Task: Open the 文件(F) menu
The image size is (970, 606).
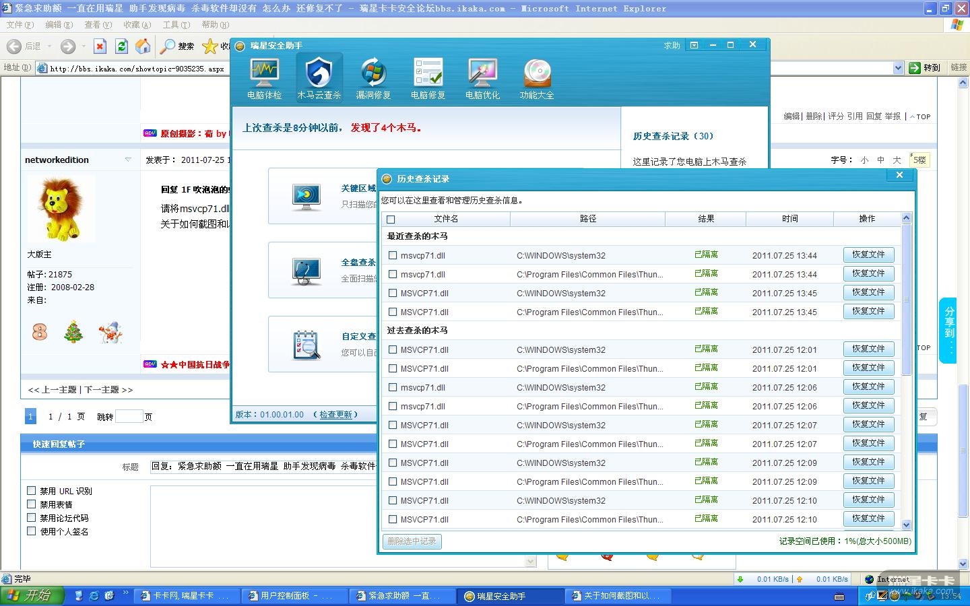Action: click(x=20, y=25)
